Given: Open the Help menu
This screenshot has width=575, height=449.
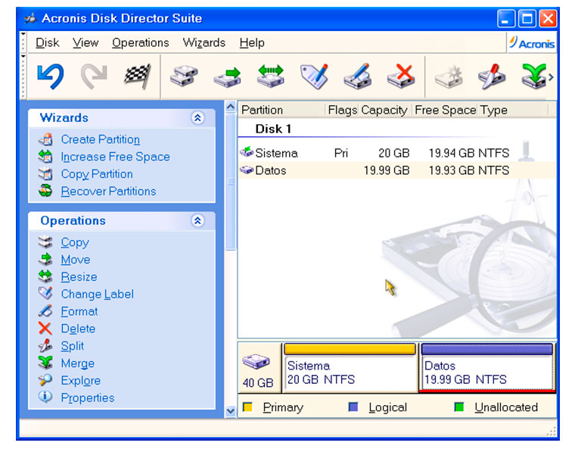Looking at the screenshot, I should point(252,42).
